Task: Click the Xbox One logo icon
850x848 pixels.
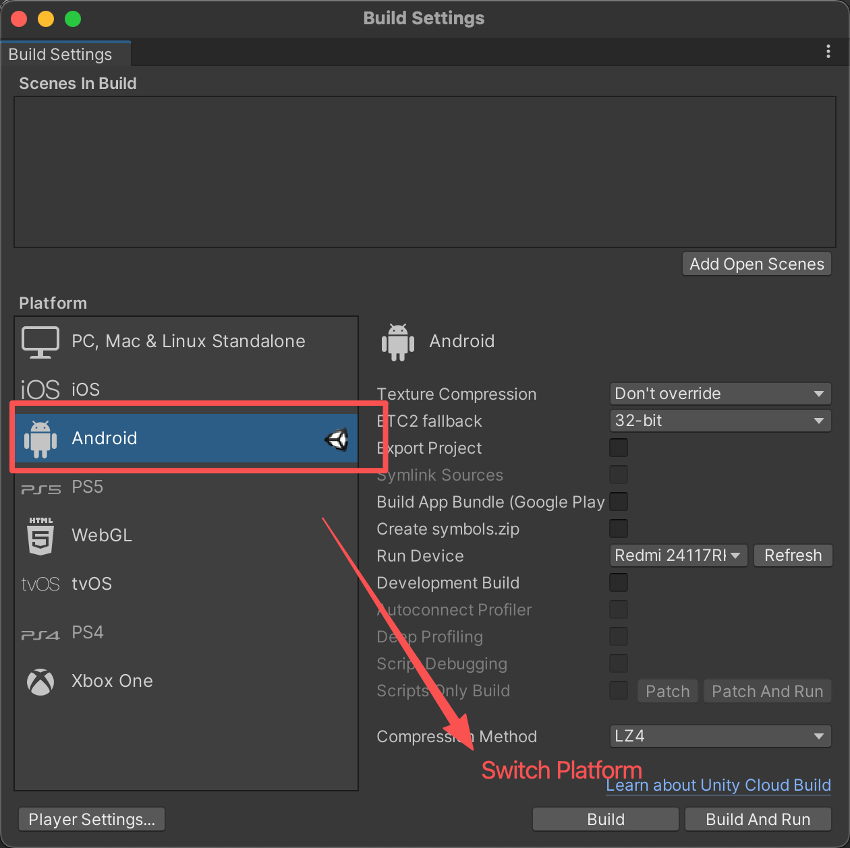Action: pyautogui.click(x=40, y=682)
